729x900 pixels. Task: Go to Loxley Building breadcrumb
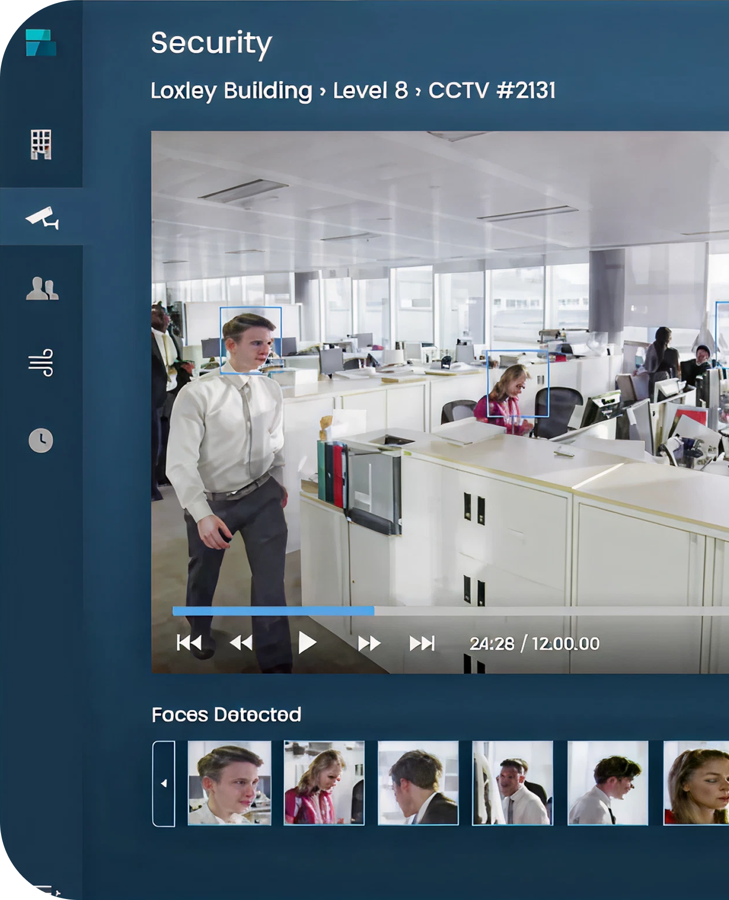(231, 91)
